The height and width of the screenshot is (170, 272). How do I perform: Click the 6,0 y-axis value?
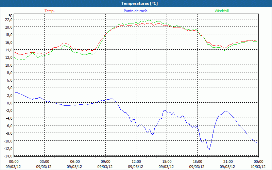[x=10, y=80]
